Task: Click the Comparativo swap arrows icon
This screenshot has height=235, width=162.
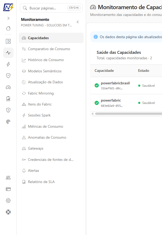Action: pyautogui.click(x=24, y=49)
